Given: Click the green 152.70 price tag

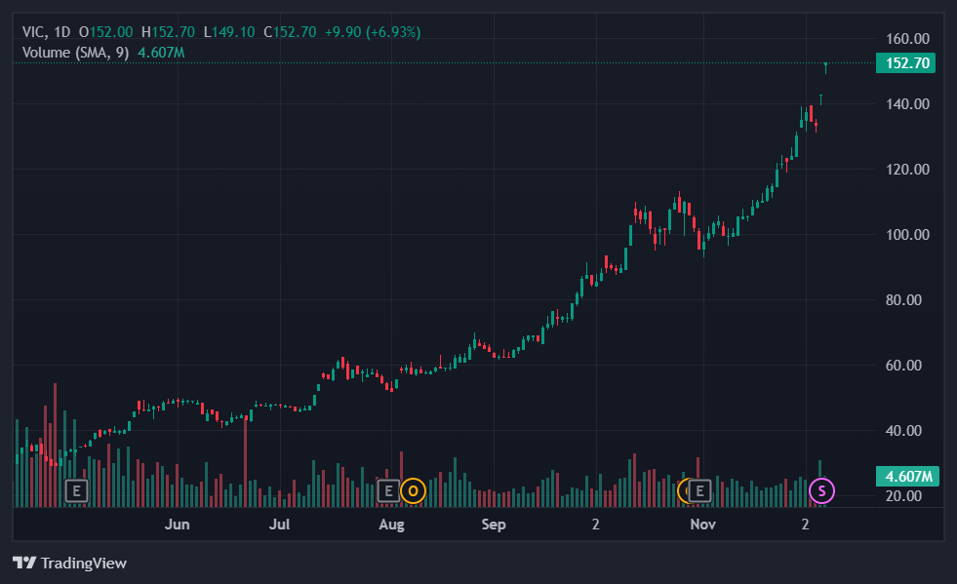Looking at the screenshot, I should pyautogui.click(x=905, y=63).
